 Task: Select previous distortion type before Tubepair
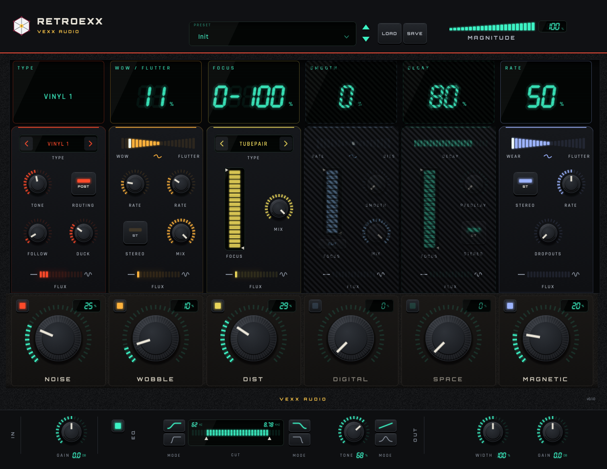click(x=222, y=144)
